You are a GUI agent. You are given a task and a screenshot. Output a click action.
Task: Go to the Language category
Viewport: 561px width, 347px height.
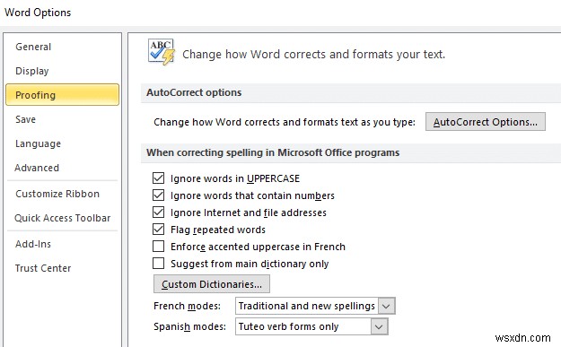click(x=38, y=143)
